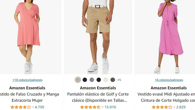
Task: Pick the medium gray color swatch
Action: click(x=92, y=80)
